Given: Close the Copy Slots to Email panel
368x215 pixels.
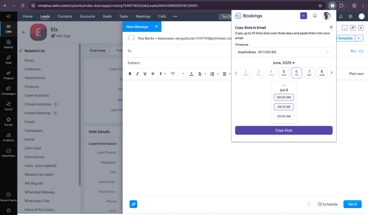Looking at the screenshot, I should (x=331, y=27).
